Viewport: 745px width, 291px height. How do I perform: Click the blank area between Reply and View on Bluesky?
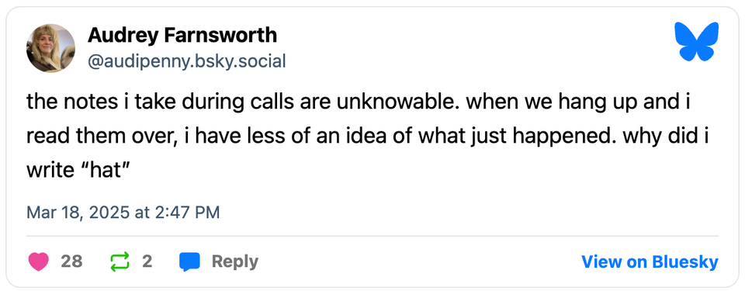tap(420, 262)
